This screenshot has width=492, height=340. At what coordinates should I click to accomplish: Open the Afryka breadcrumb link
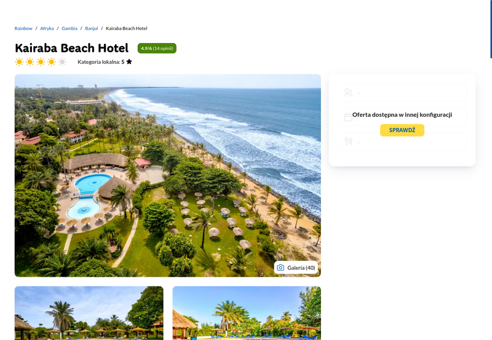coord(47,28)
